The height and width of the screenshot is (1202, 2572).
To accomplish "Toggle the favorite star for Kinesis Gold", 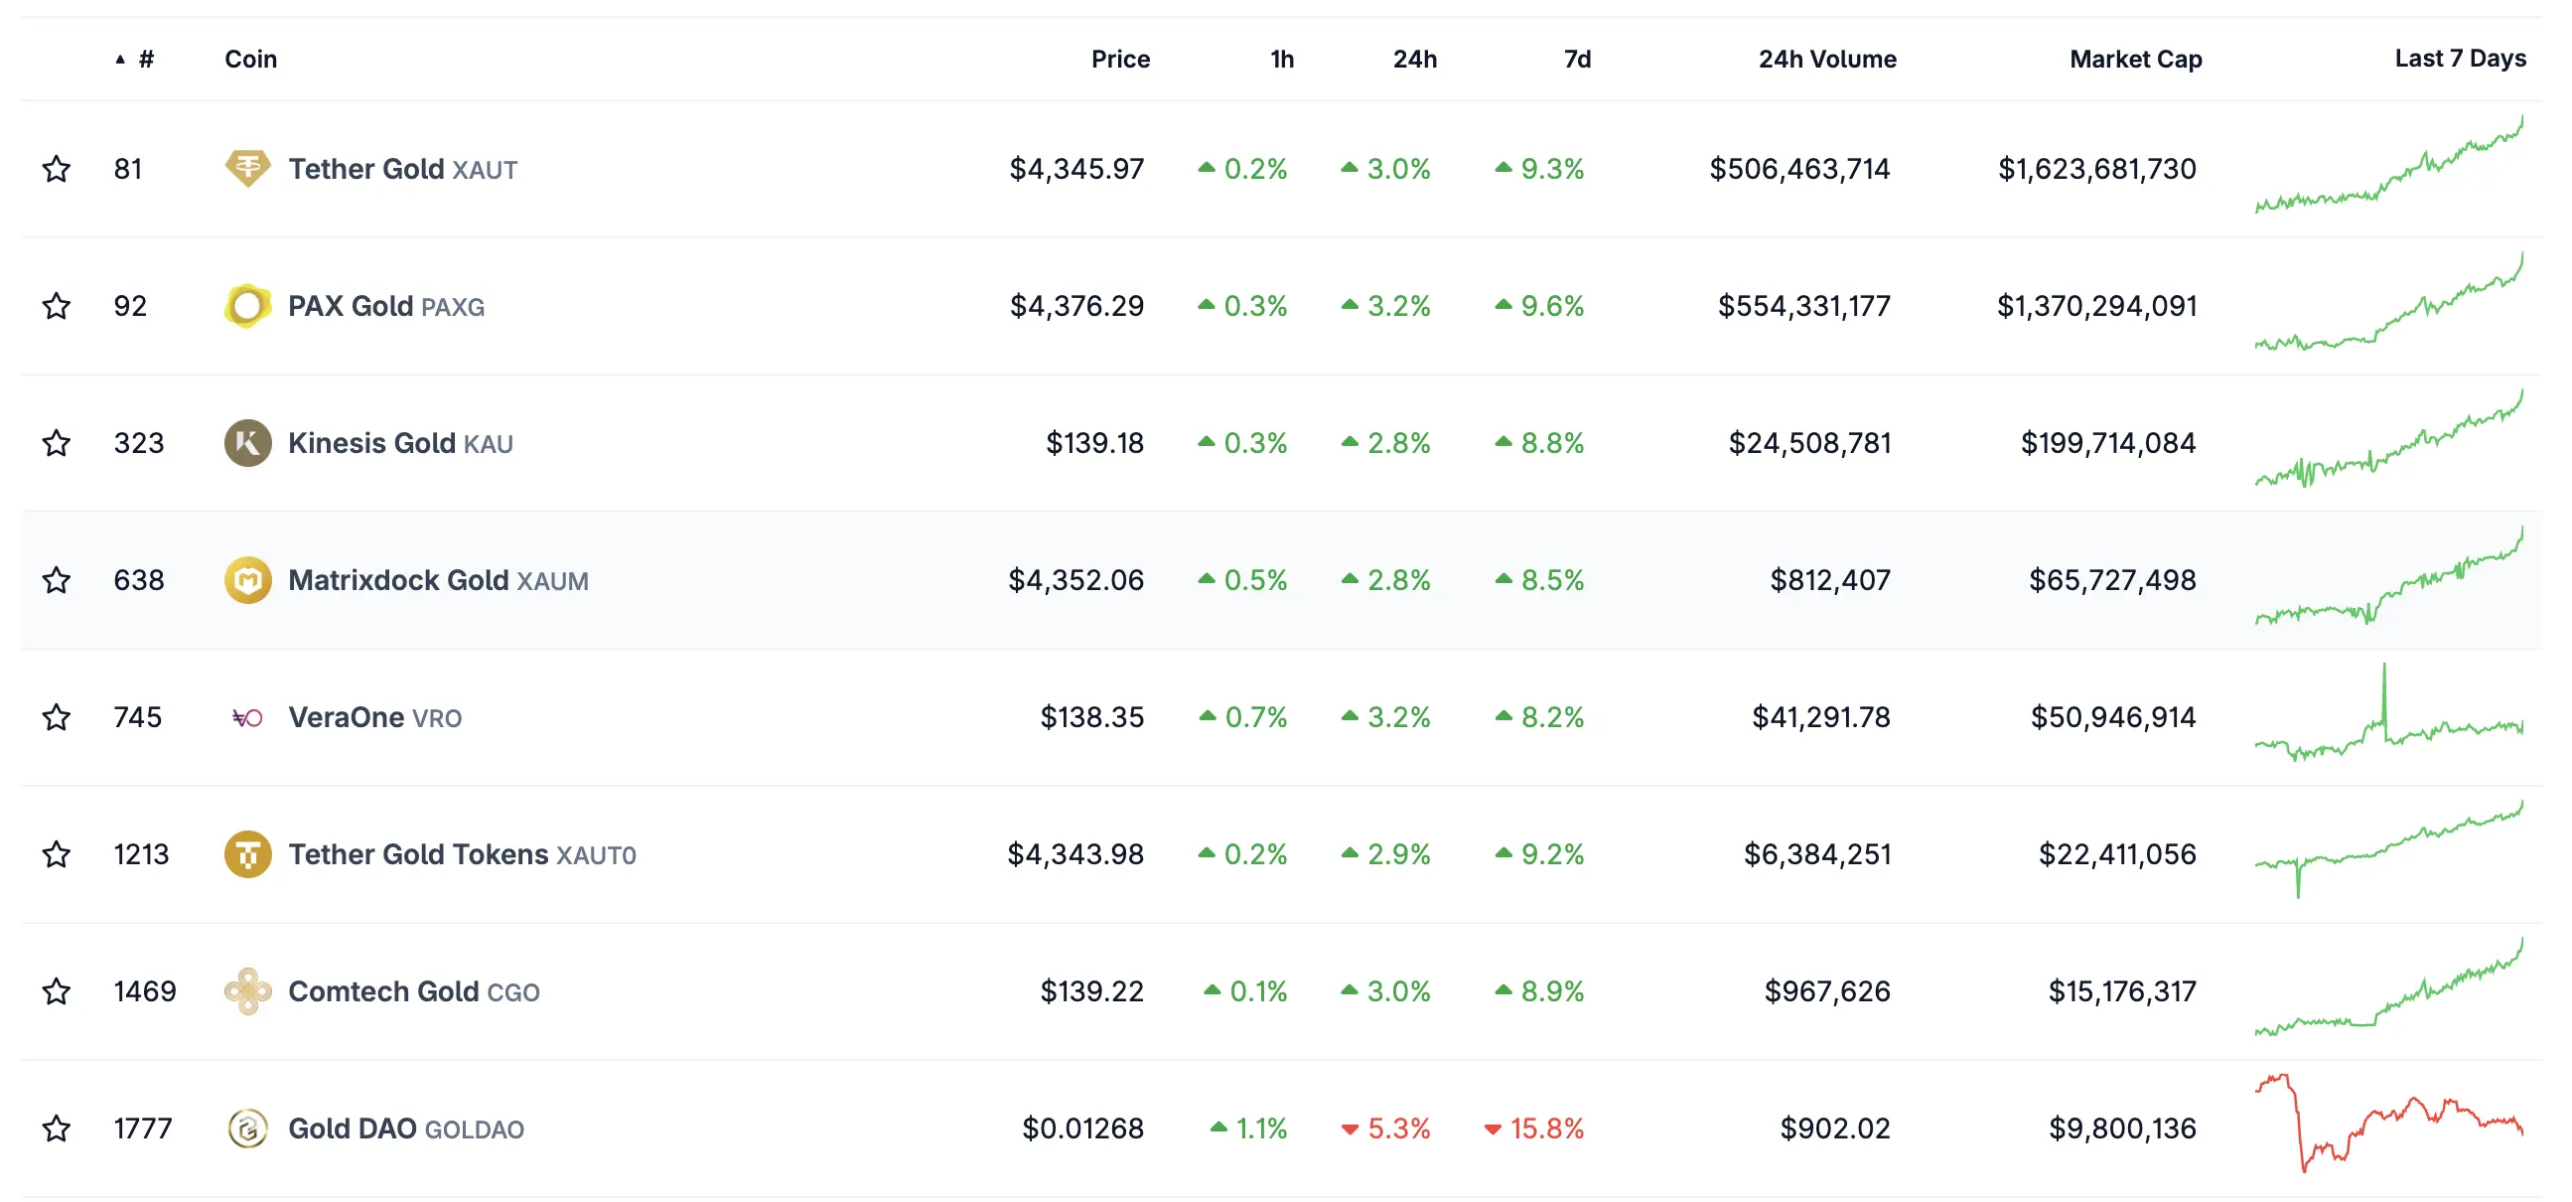I will (x=57, y=443).
